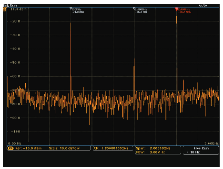Click the Auto trigger status label

coord(203,6)
